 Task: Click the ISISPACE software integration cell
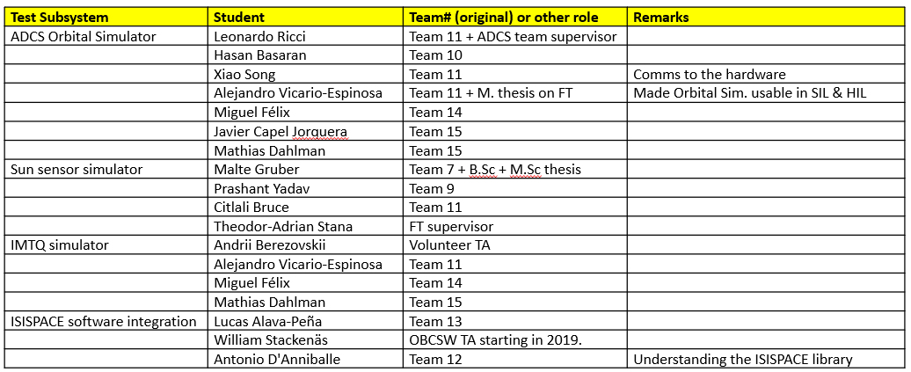click(103, 321)
